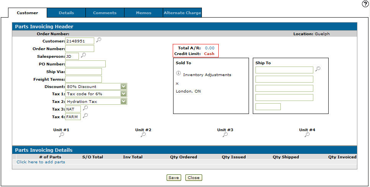The height and width of the screenshot is (187, 370).
Task: Expand the Tax 2 Hydration Tax dropdown
Action: [x=123, y=102]
